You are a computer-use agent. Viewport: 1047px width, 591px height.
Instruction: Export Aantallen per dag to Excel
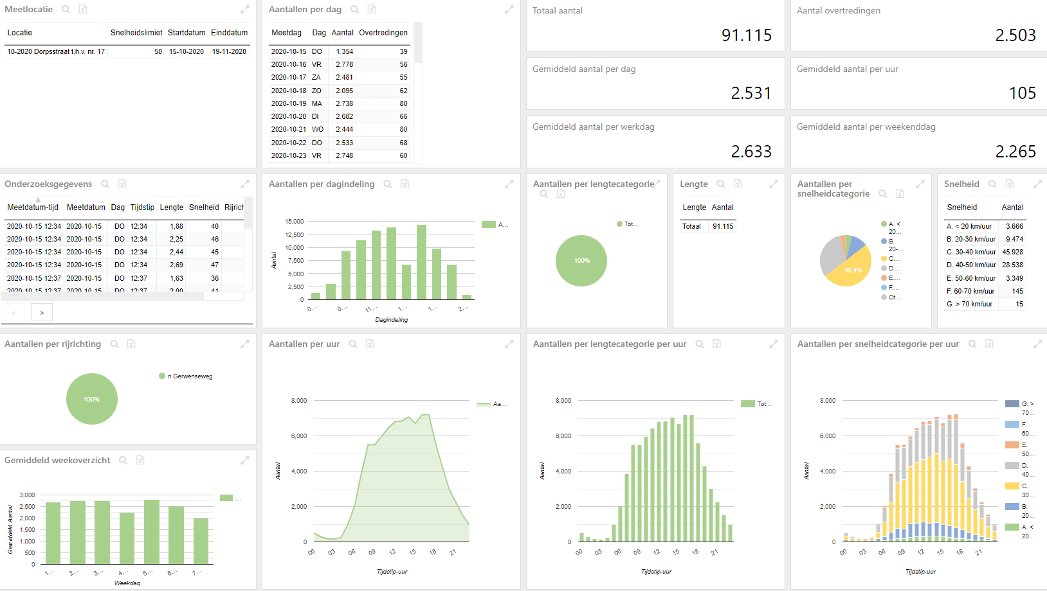tap(372, 10)
